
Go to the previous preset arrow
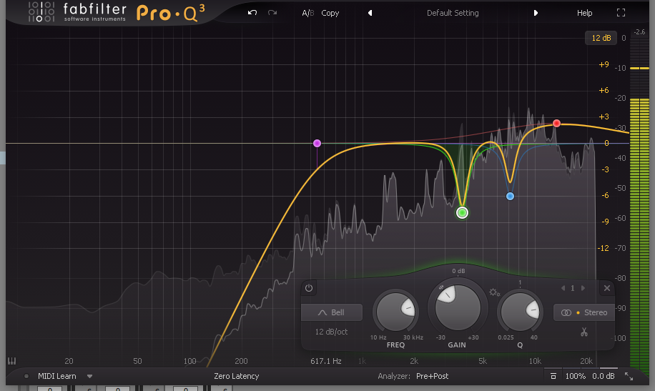pos(370,13)
